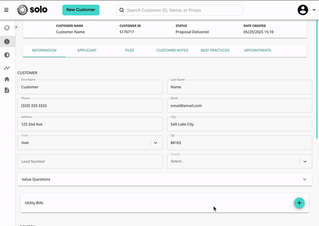Open the document icon in sidebar
The height and width of the screenshot is (226, 319).
pos(7,90)
